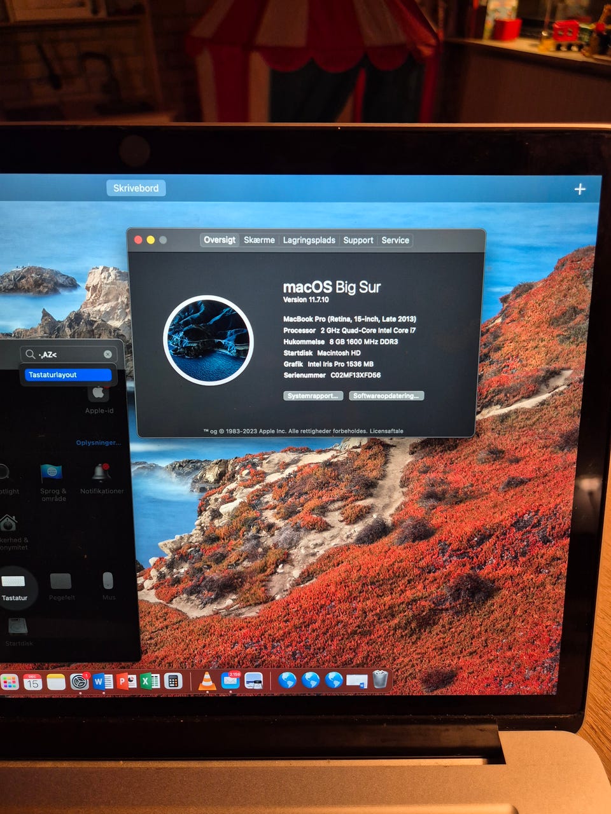Click the Startdisk Macintosh HD line
Screen dimensions: 611x814
pos(322,353)
